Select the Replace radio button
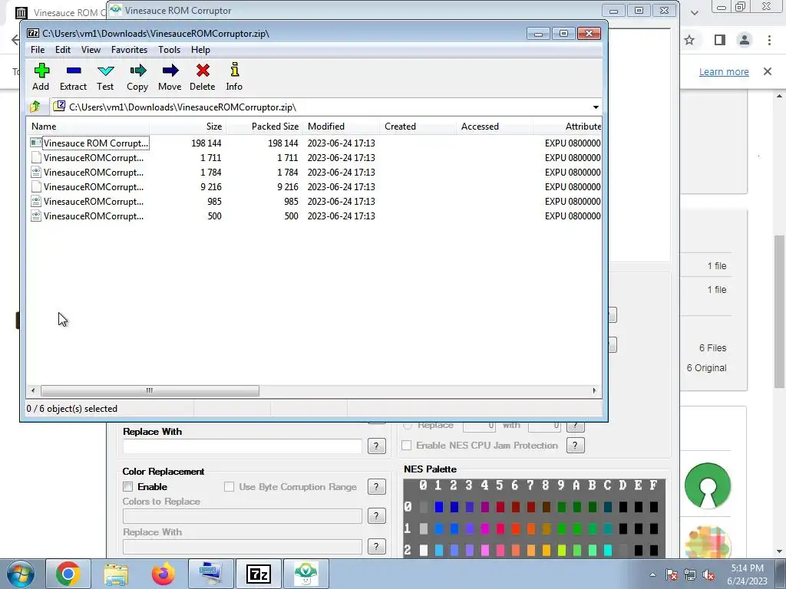Screen dimensions: 786x589 (408, 425)
